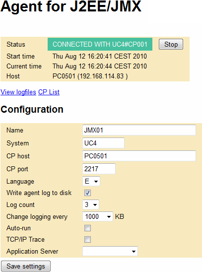The width and height of the screenshot is (202, 272).
Task: Click the Name field containing JMX01
Action: [x=139, y=130]
